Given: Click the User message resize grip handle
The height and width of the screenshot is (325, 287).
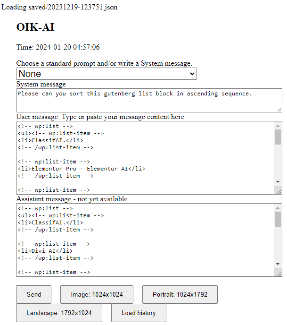Looking at the screenshot, I should pos(279,192).
